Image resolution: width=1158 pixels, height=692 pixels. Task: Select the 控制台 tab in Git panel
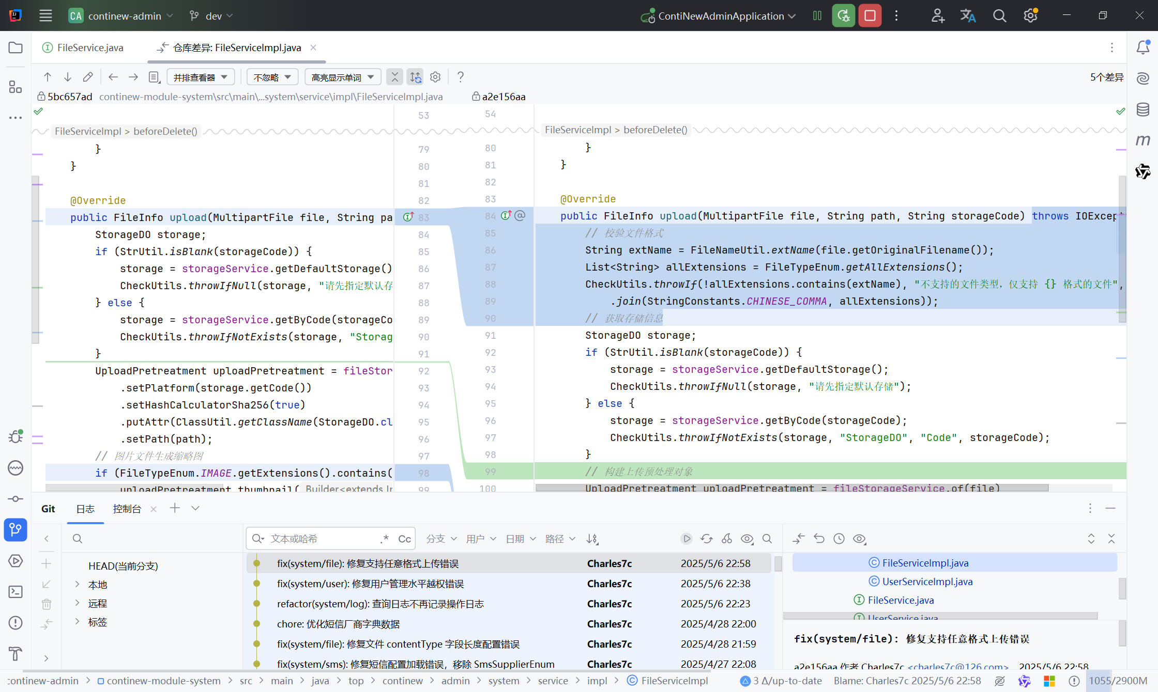127,509
